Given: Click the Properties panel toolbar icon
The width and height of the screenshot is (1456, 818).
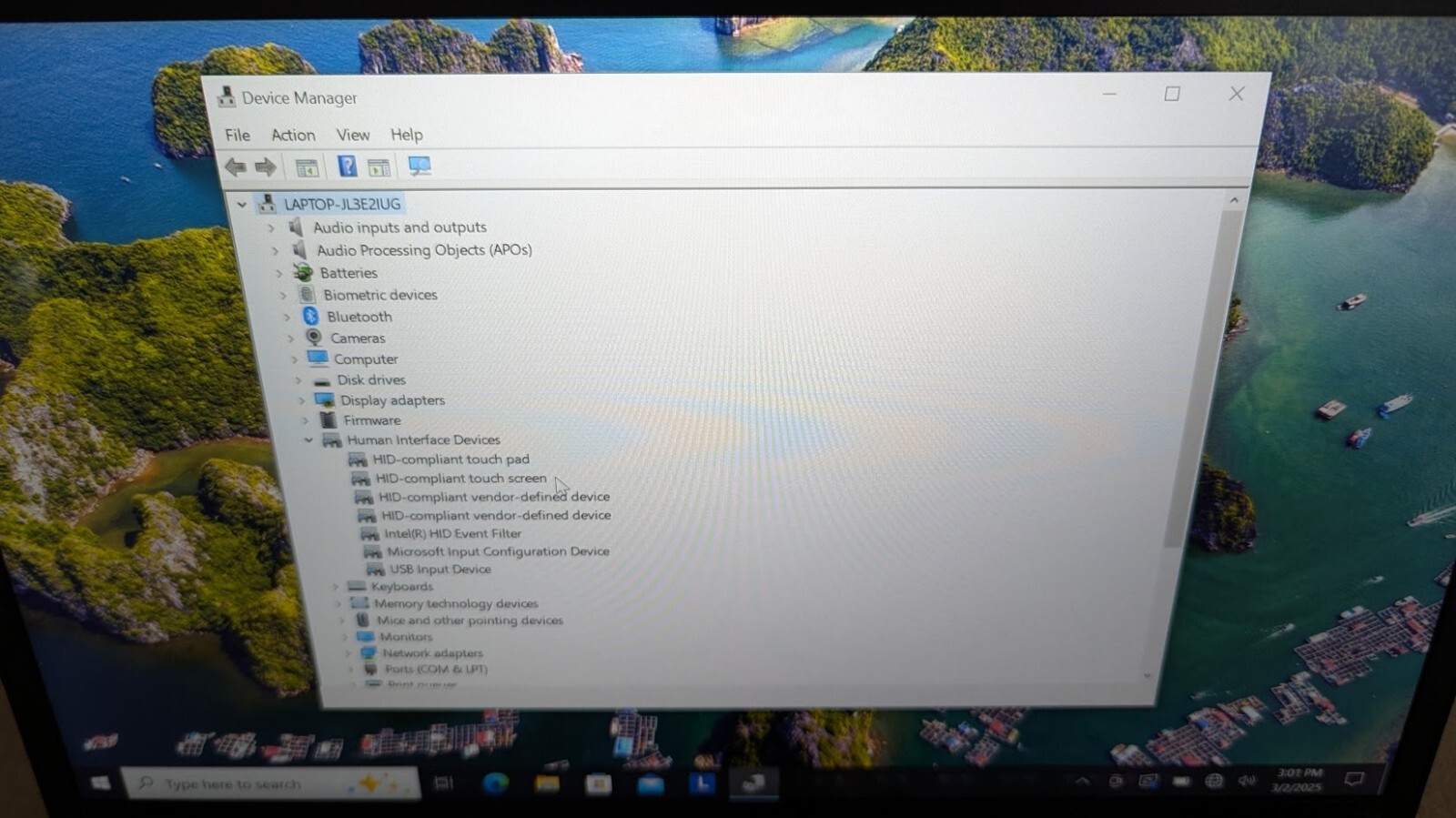Looking at the screenshot, I should pos(379,167).
